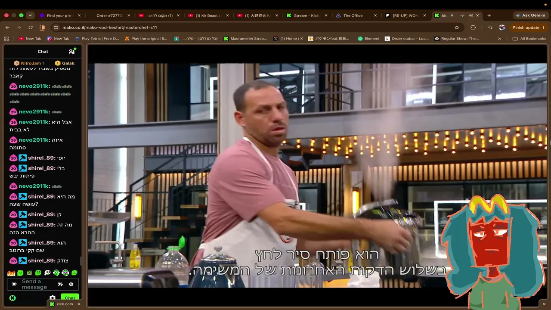Switch to the 大野克夫 YouTube tab
551x310 pixels.
(257, 15)
